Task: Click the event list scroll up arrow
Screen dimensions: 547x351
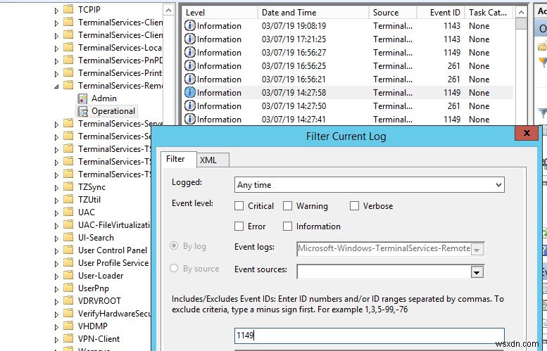Action: click(521, 13)
